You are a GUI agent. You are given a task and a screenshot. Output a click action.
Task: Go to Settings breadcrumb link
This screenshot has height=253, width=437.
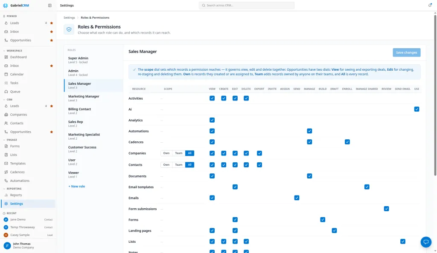69,17
